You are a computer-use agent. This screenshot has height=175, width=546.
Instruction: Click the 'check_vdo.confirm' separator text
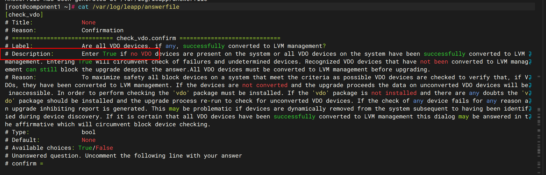[x=146, y=38]
